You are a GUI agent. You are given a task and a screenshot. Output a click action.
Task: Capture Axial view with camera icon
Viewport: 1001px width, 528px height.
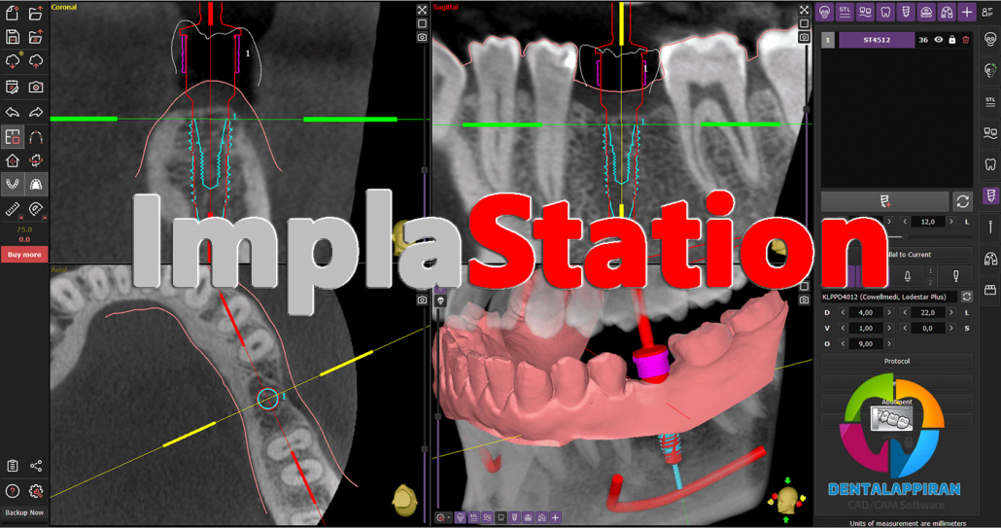tap(422, 299)
